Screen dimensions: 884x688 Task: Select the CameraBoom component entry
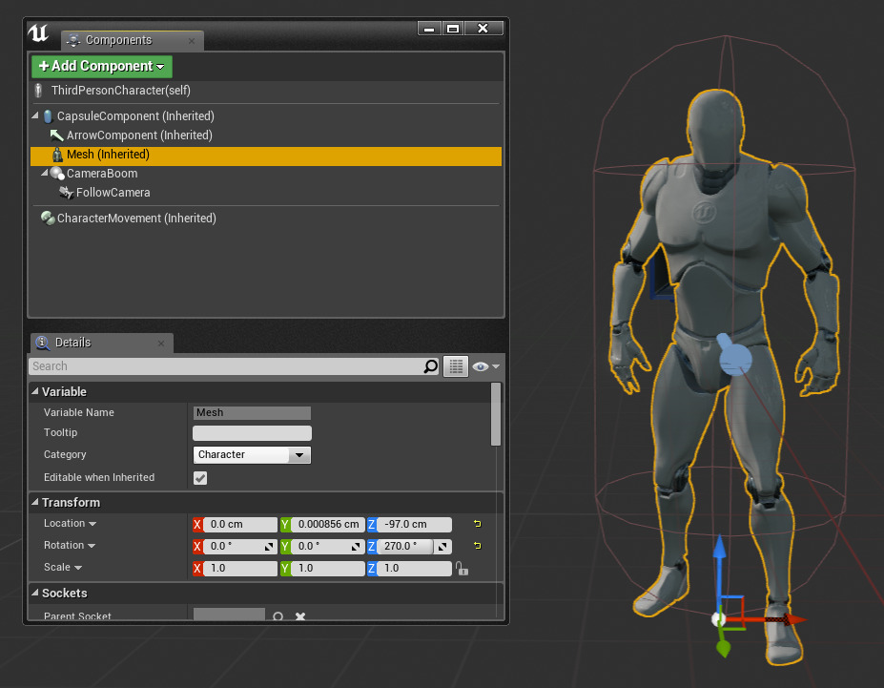[x=102, y=173]
